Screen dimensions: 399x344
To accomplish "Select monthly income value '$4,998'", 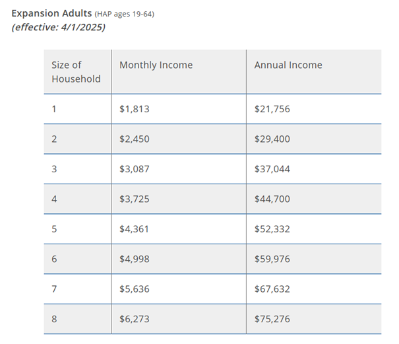I will click(x=135, y=259).
